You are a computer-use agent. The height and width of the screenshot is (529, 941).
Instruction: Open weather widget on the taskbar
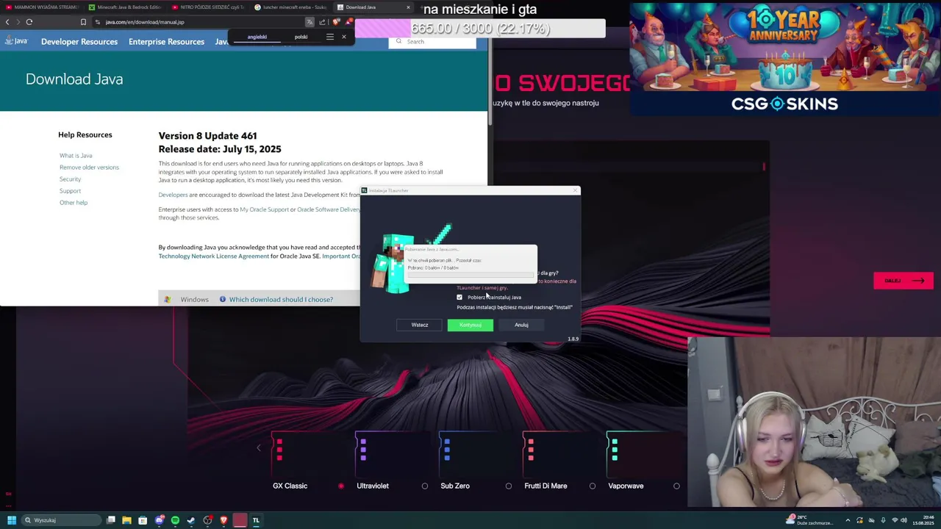click(x=809, y=520)
